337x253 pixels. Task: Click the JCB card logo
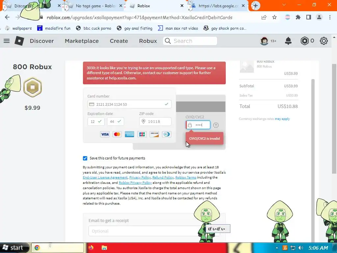pos(142,134)
